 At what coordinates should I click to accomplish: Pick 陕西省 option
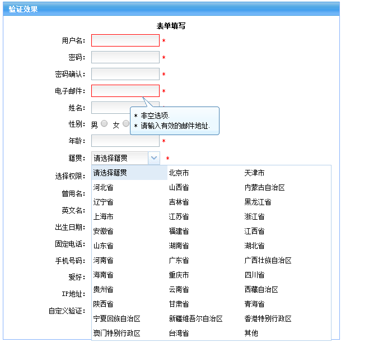[x=103, y=304]
